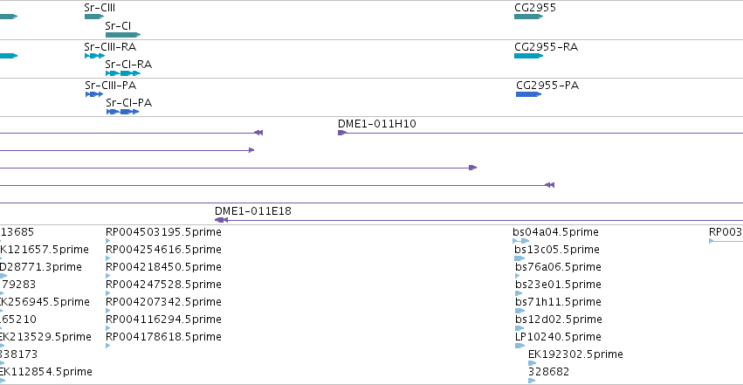743x385 pixels.
Task: Click the DME1-011E18 clone end arrowhead
Action: coord(221,220)
